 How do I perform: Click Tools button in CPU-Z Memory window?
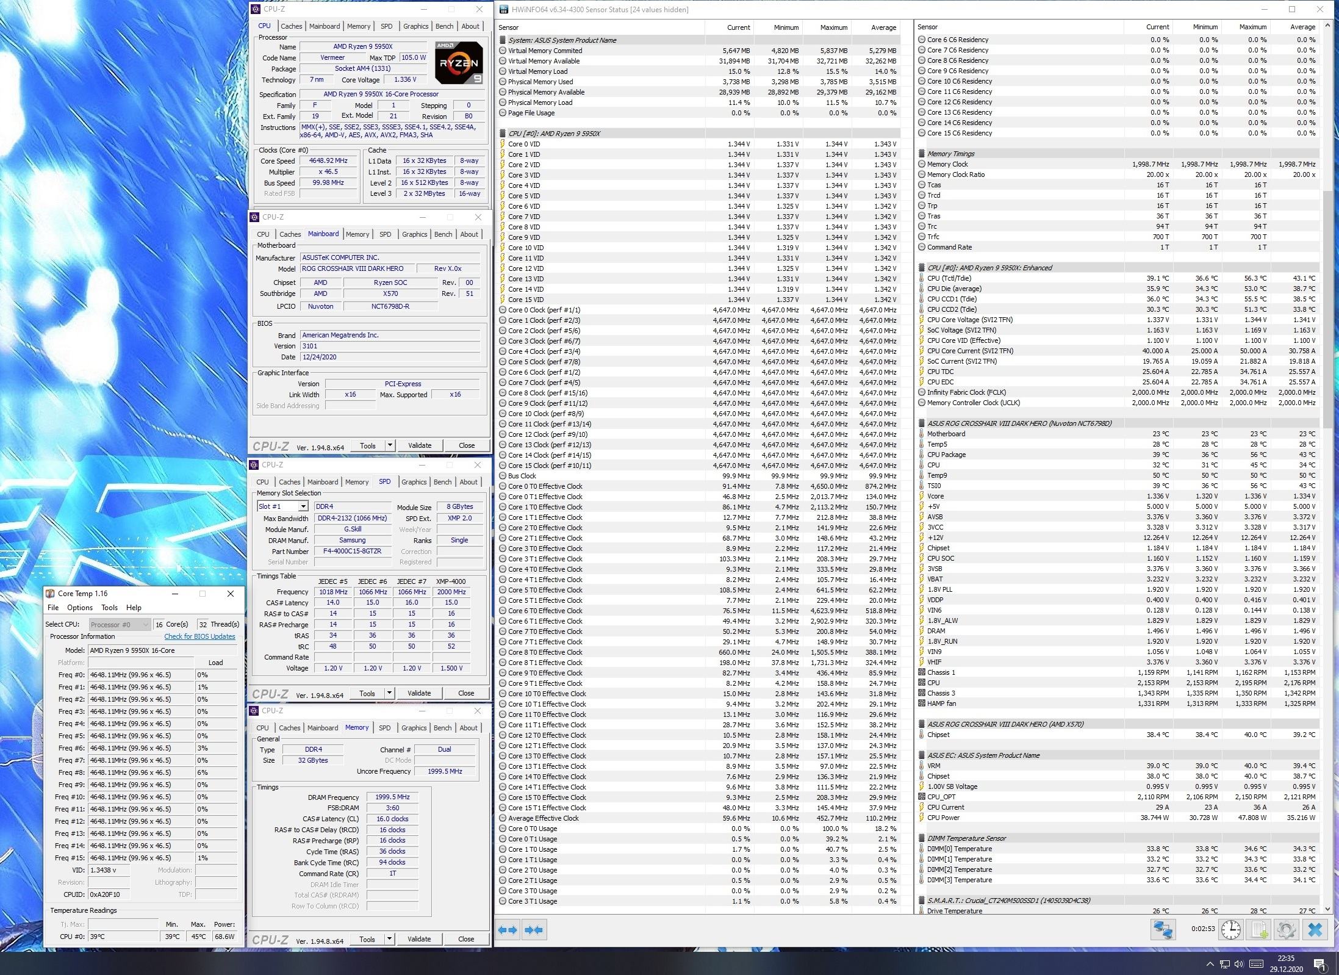pos(367,939)
